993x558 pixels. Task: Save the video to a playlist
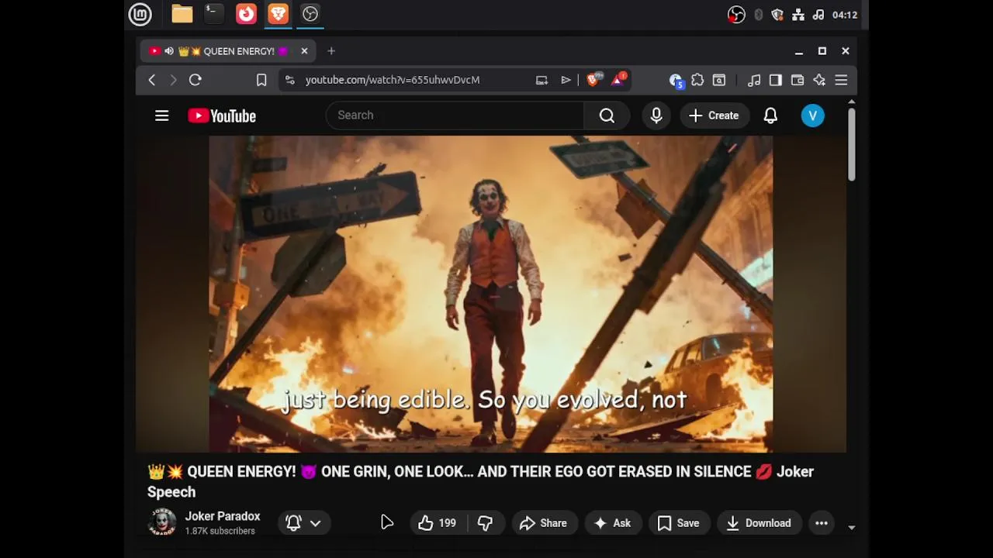click(678, 523)
